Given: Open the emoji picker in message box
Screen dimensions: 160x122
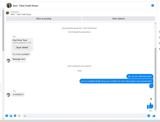Looking at the screenshot, I should [148, 116].
